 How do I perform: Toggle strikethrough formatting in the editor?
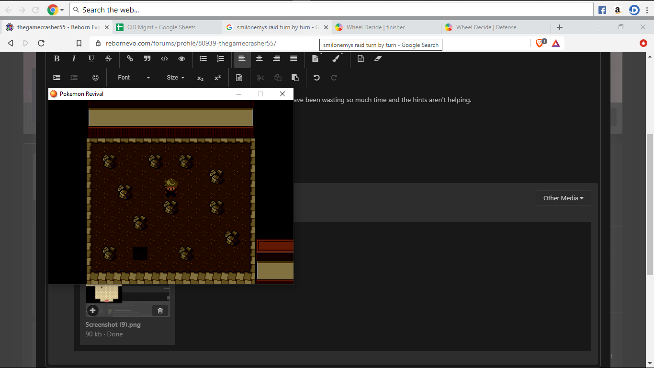(108, 58)
